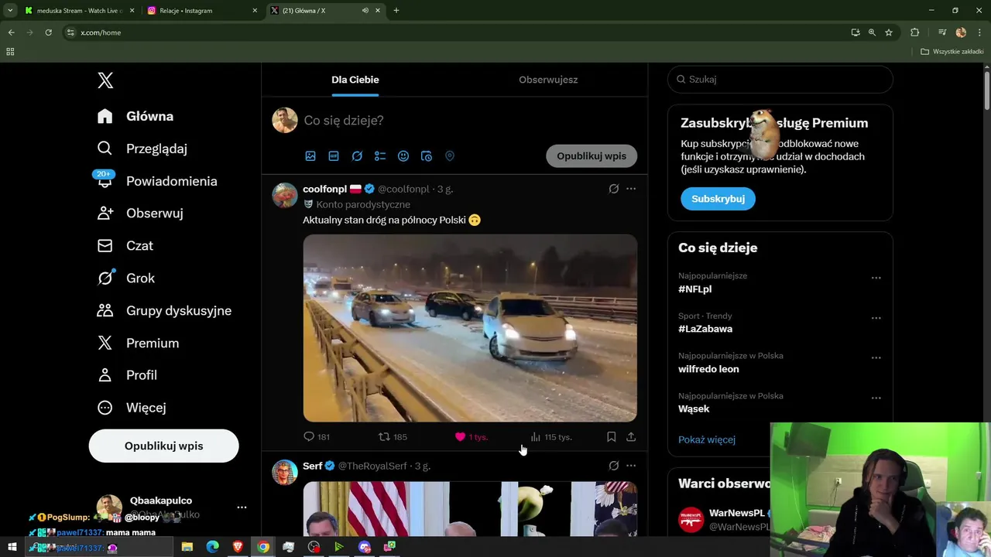Screen dimensions: 991x557
Task: Open the wilfredo leon trend
Action: (708, 369)
